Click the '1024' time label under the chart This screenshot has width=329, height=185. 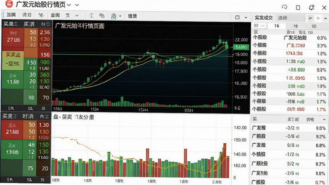pos(95,109)
